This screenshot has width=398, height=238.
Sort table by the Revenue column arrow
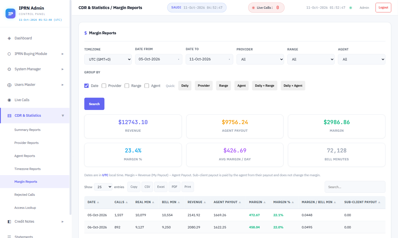click(205, 202)
